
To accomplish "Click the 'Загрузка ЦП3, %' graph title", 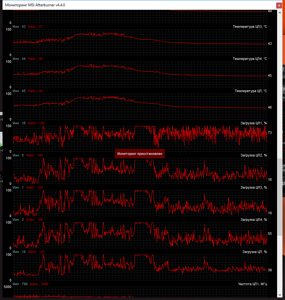I will pos(254,187).
